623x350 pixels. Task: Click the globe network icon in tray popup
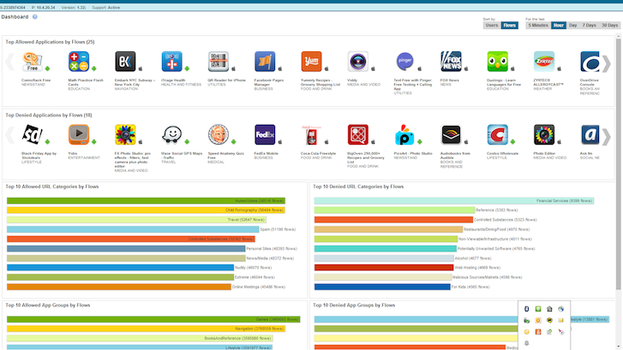point(560,309)
